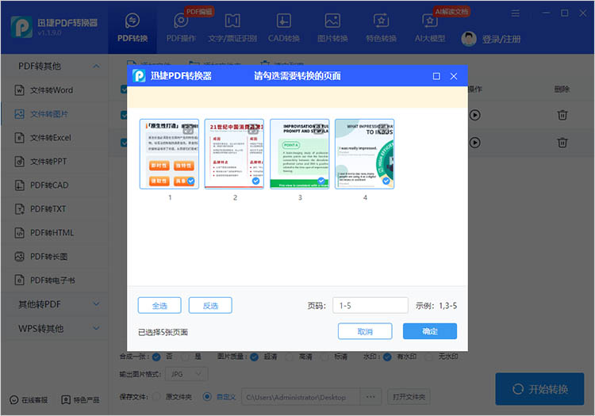
Task: Delete the first file with trash icon
Action: tap(562, 115)
